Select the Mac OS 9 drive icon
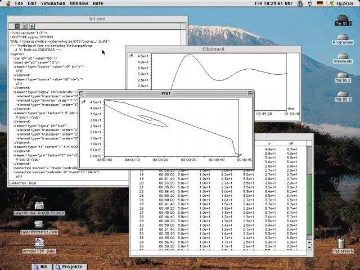 (x=343, y=20)
